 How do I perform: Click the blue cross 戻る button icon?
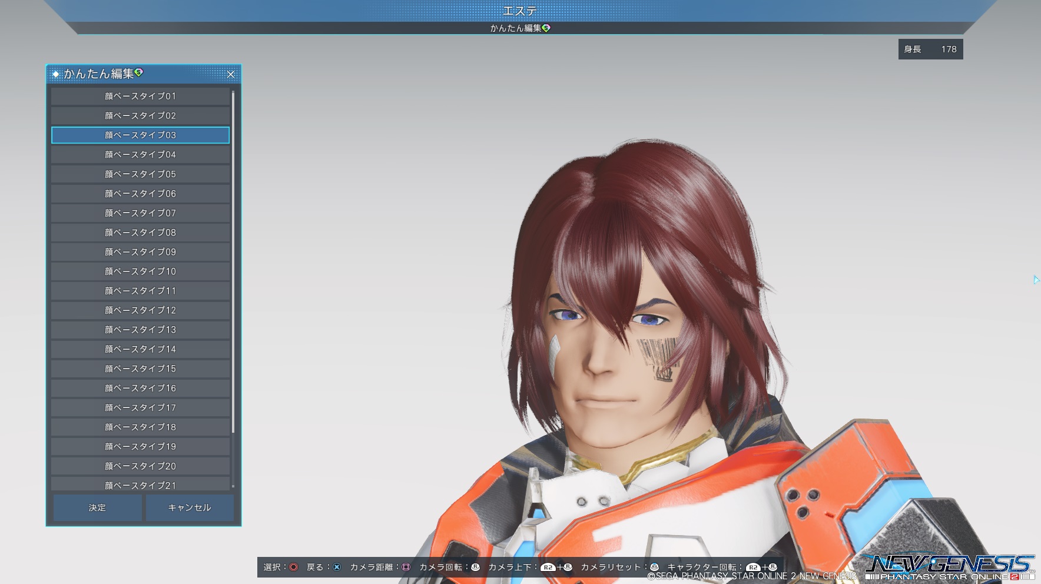pos(337,567)
